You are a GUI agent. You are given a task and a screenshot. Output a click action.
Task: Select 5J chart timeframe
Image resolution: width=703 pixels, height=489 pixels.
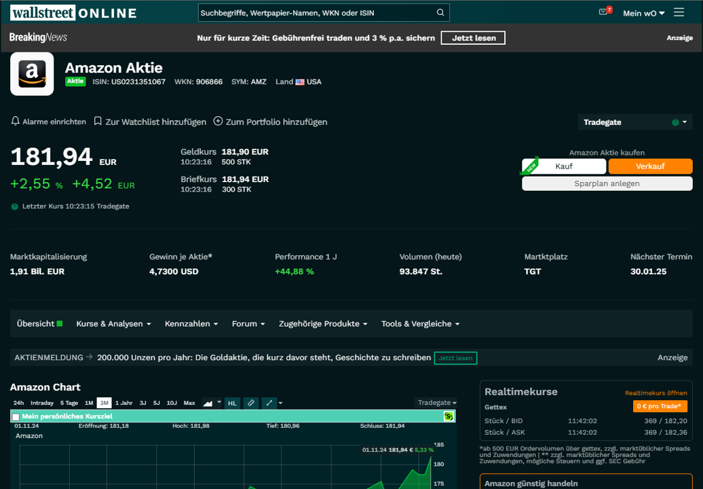157,403
